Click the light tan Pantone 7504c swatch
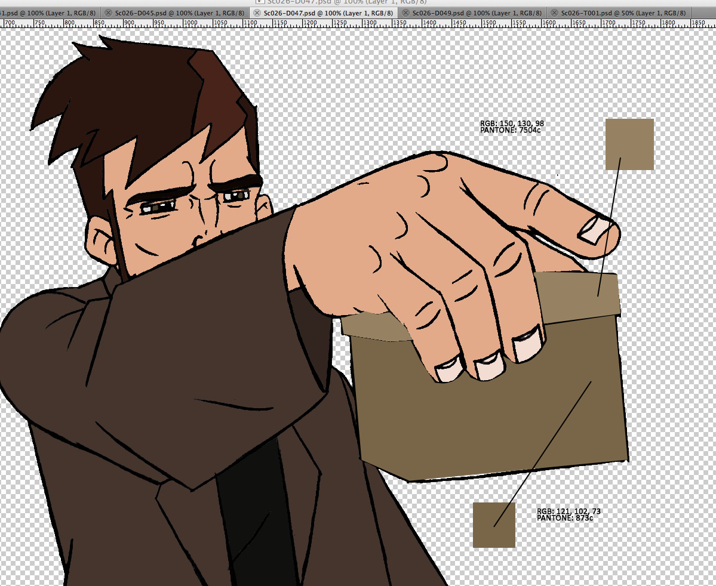The image size is (716, 586). pyautogui.click(x=629, y=144)
